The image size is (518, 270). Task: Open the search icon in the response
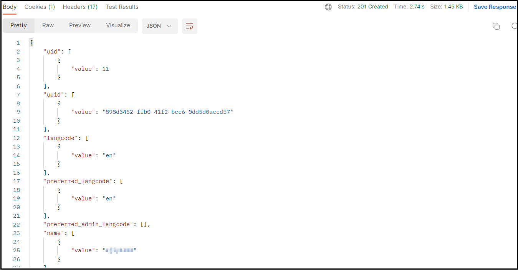515,26
